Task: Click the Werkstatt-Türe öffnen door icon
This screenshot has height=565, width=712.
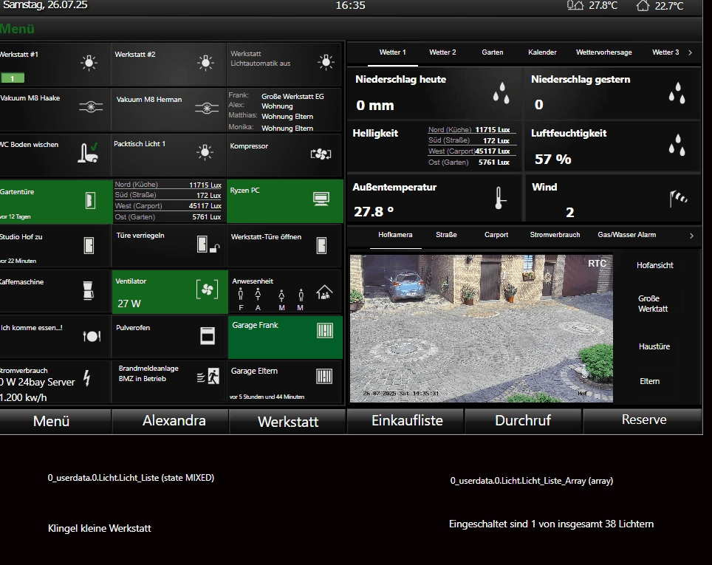Action: [x=321, y=245]
